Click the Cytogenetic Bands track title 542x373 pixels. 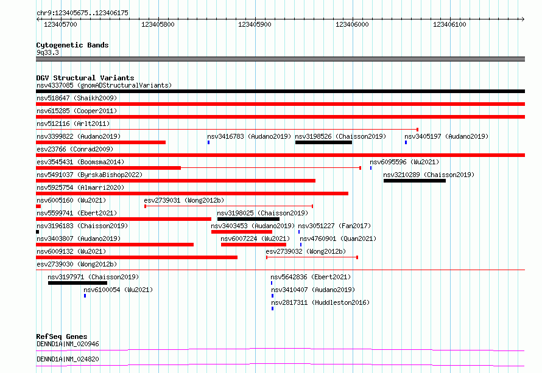[72, 45]
